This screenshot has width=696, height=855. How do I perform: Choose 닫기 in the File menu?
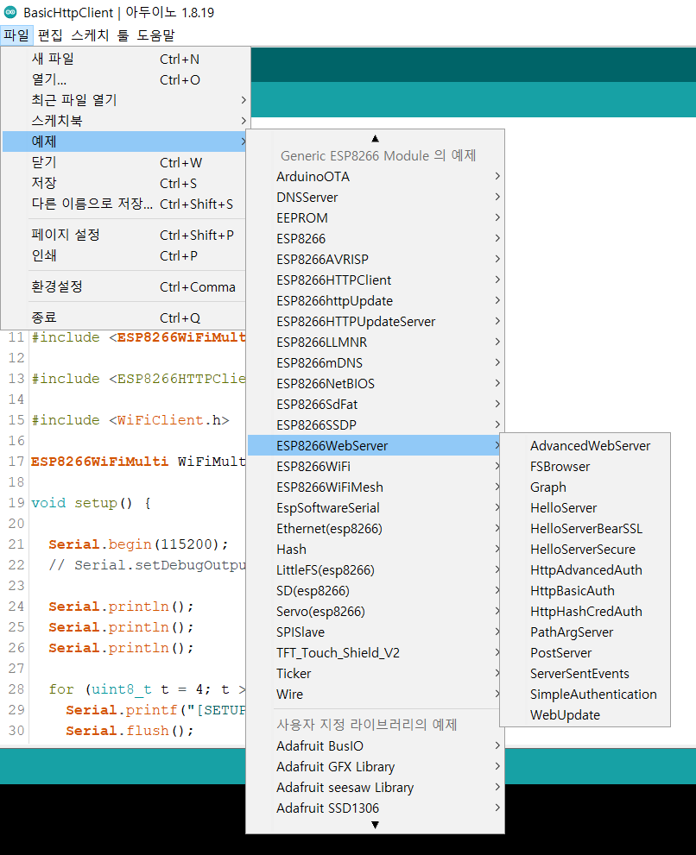click(x=125, y=162)
